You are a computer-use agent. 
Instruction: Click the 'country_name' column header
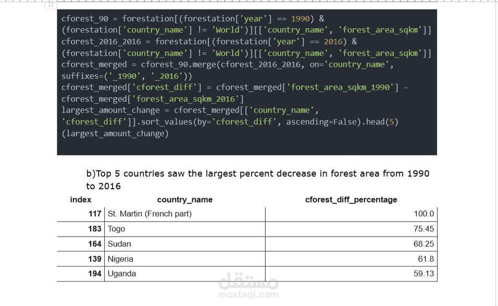coord(185,200)
